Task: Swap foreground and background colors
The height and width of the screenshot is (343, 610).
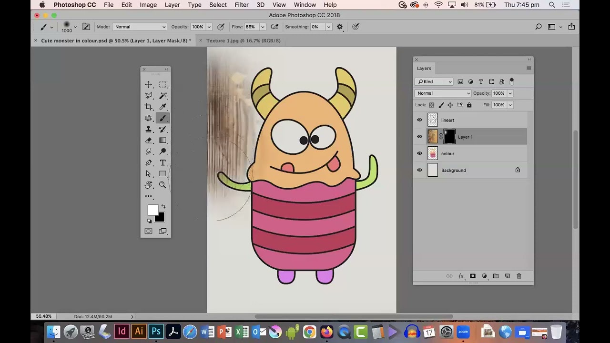Action: point(163,207)
